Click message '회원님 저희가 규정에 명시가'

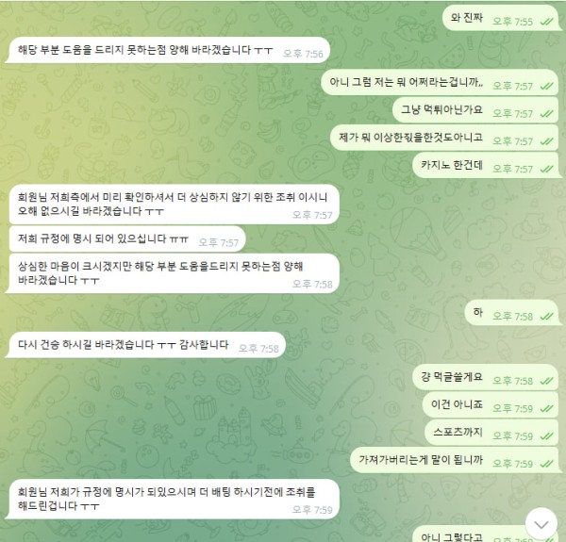(173, 499)
